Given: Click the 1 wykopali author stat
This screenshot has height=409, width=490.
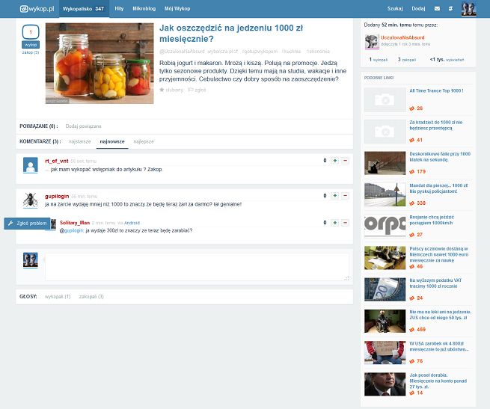Looking at the screenshot, I should click(x=379, y=59).
